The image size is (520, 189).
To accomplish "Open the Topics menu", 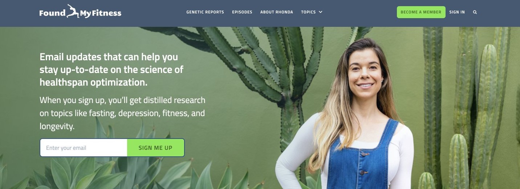I will pos(312,12).
